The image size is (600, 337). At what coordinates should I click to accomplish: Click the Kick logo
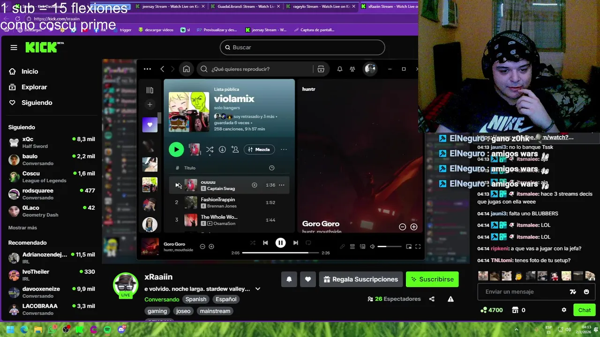44,47
